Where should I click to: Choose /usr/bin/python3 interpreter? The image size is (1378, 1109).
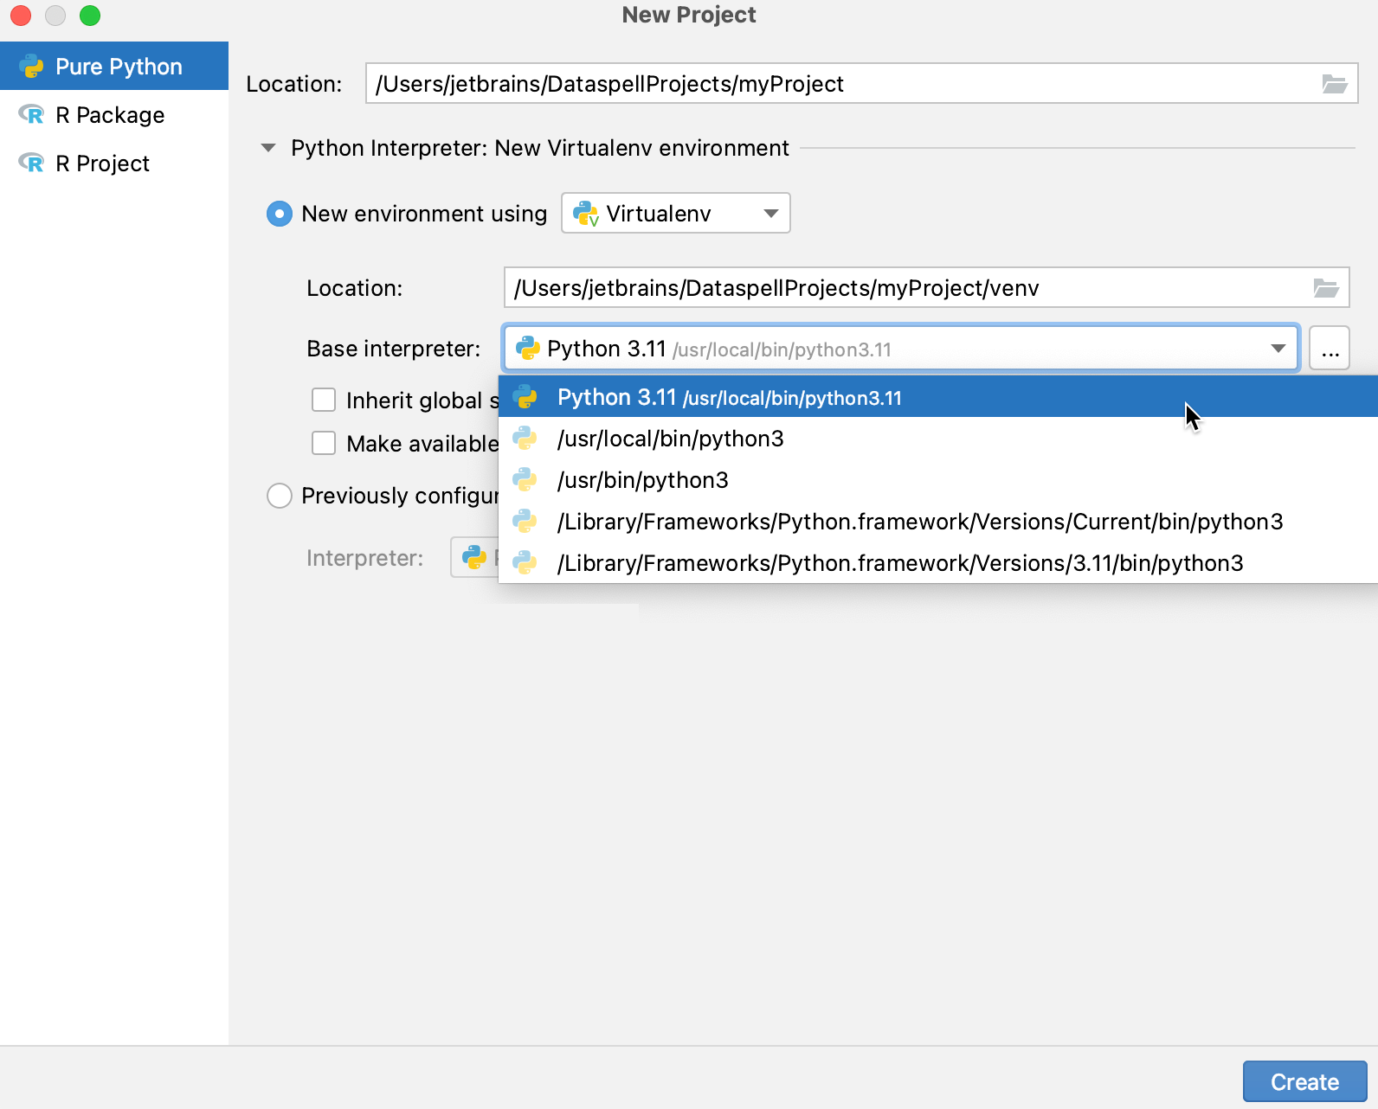tap(938, 480)
